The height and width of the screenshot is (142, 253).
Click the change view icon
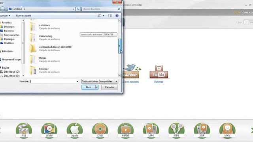99,16
